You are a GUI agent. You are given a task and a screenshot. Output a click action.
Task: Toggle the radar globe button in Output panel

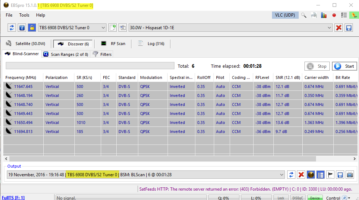[x=311, y=175]
